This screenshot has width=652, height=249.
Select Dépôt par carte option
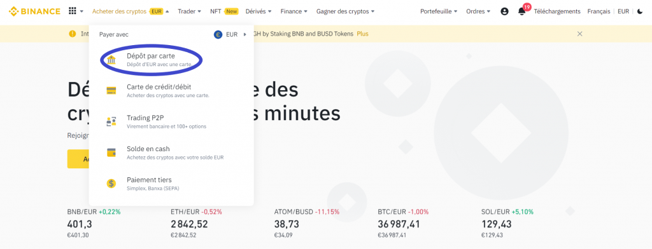click(x=171, y=60)
